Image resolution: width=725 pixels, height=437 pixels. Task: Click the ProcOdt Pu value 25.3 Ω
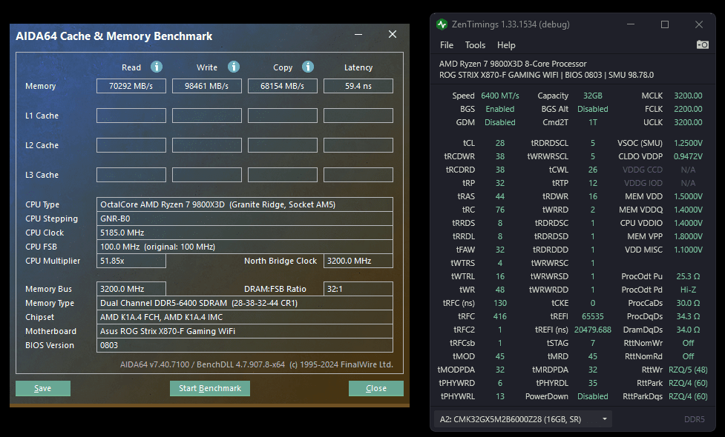coord(688,276)
